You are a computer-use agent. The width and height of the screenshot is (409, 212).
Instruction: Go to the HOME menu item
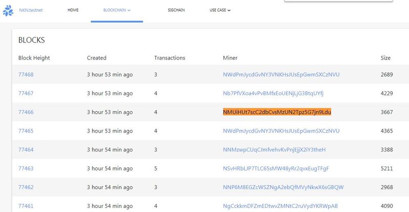(73, 10)
